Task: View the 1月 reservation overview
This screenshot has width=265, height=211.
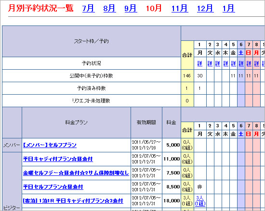Action: coord(228,8)
